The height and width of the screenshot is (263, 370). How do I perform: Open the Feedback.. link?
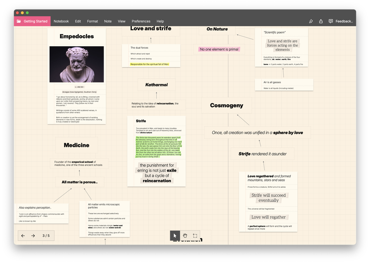coord(344,21)
